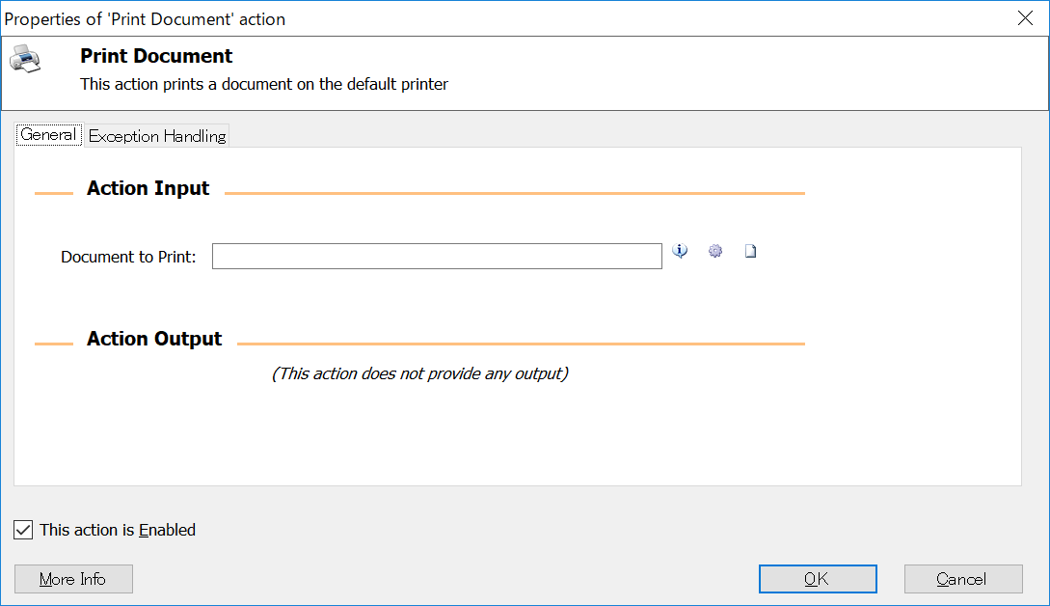The image size is (1050, 606).
Task: Dismiss the dialog using Cancel
Action: tap(963, 579)
